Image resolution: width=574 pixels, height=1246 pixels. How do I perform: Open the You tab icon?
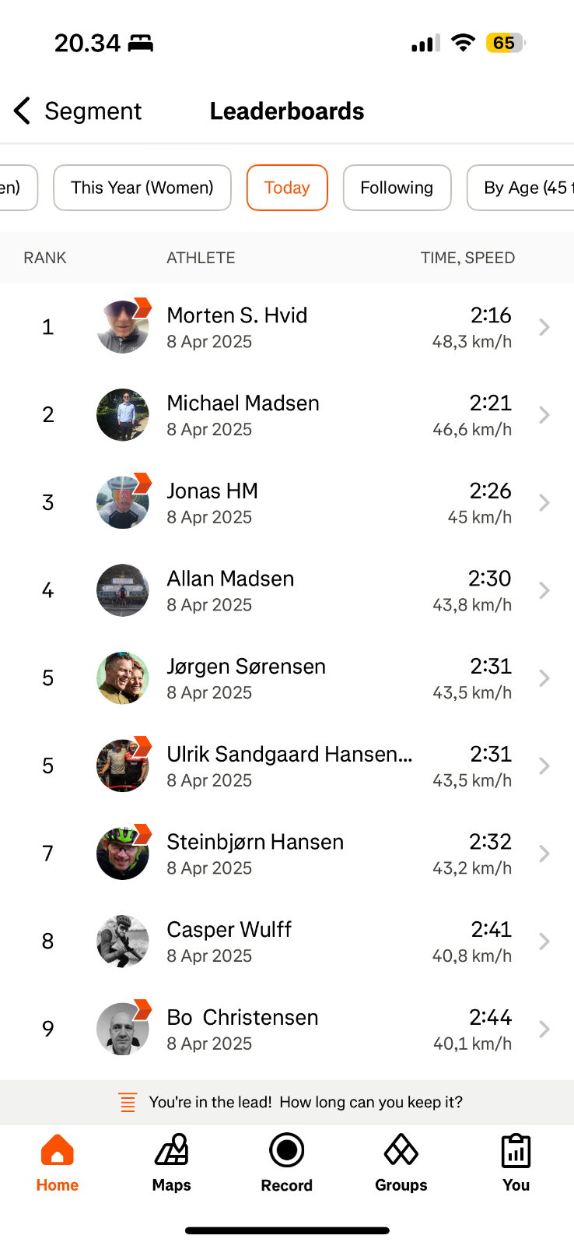(516, 1151)
